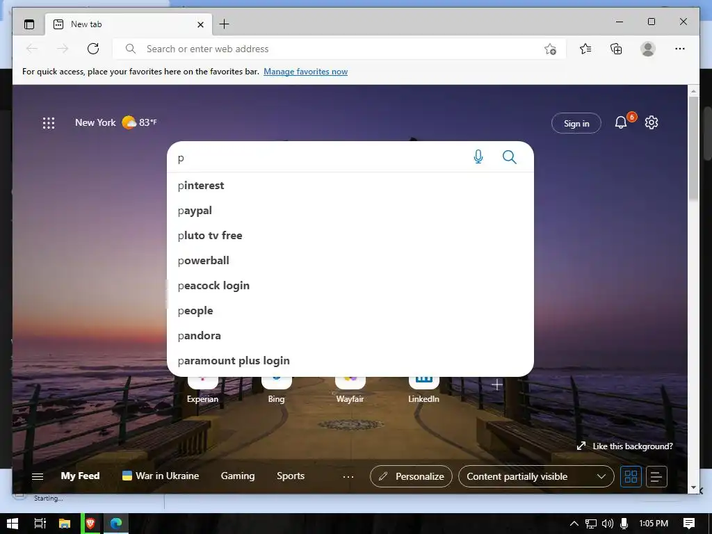Refresh the page with reload icon

pos(93,49)
